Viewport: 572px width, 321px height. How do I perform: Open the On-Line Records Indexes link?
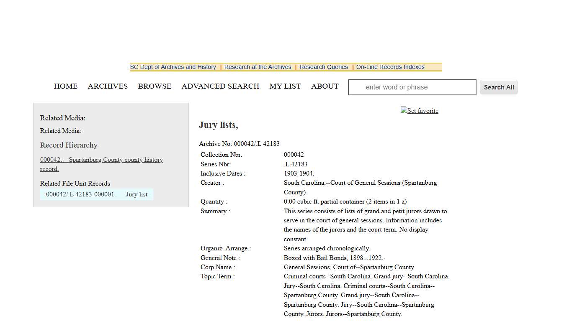(x=390, y=67)
